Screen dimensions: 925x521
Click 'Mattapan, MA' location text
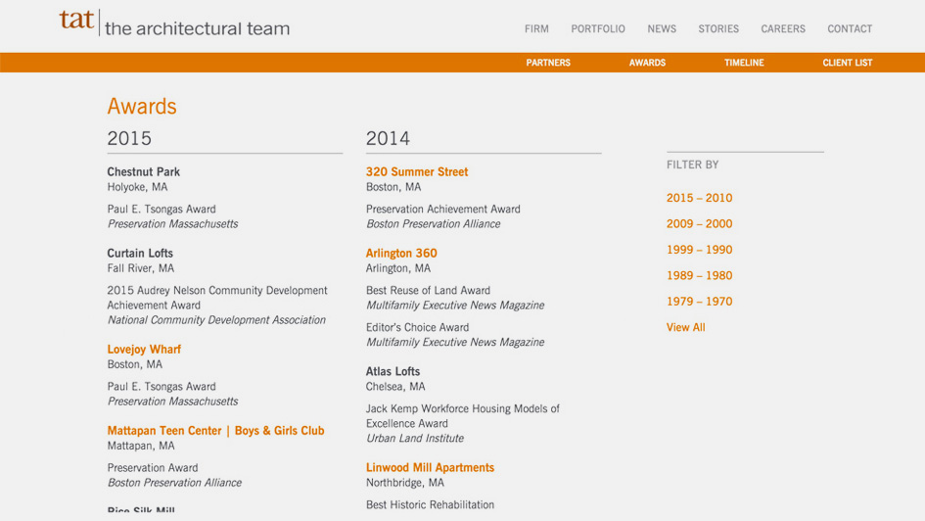pos(141,446)
